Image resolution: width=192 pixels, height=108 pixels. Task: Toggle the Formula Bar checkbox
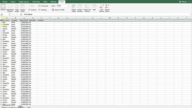[x=39, y=6]
